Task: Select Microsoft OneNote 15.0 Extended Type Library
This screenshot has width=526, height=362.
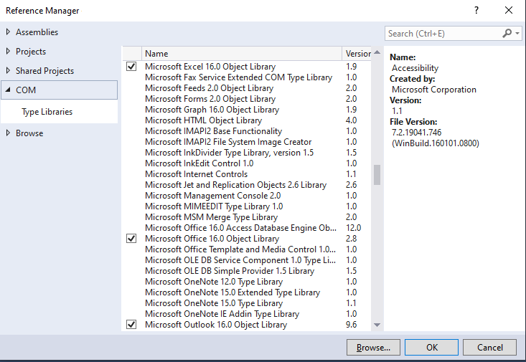Action: [x=246, y=292]
